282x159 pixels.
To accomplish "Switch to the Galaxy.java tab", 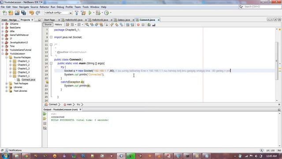I will pyautogui.click(x=124, y=20).
